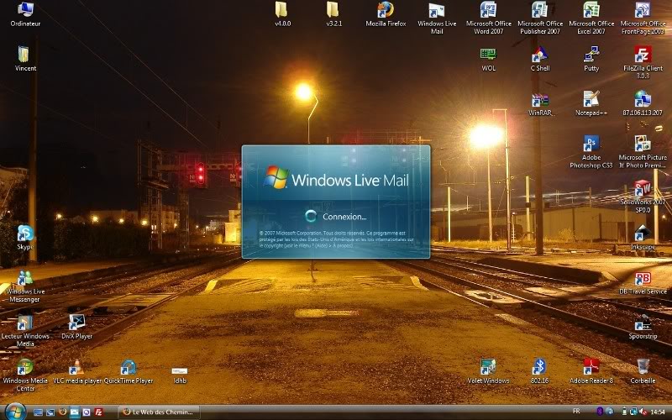The image size is (672, 420).
Task: Open the Volet Windows sidebar shortcut
Action: 488,371
